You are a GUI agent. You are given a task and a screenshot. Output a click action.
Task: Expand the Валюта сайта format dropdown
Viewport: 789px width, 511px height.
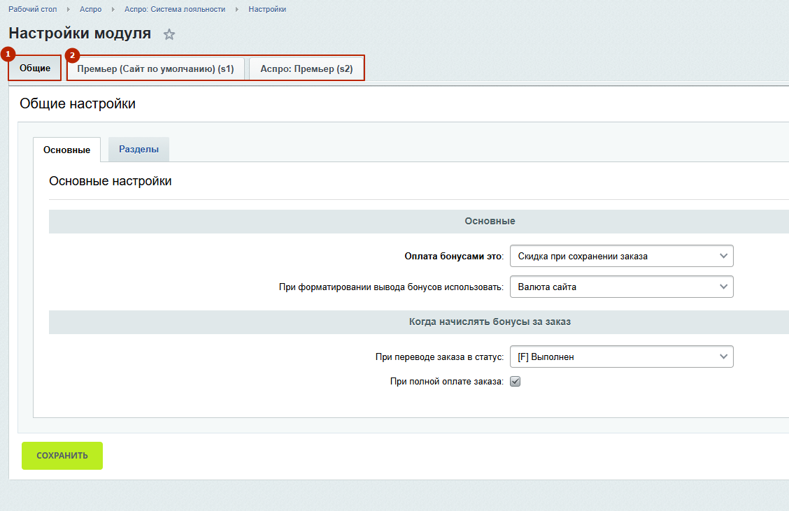pyautogui.click(x=621, y=287)
